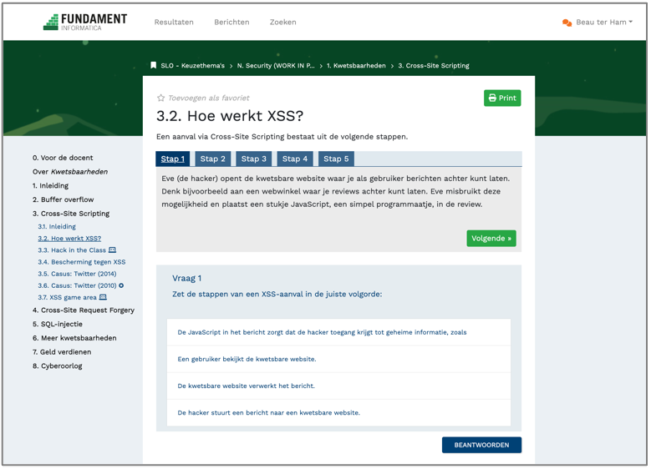The width and height of the screenshot is (651, 469).
Task: Click laptop icon beside XSS game area
Action: (104, 297)
